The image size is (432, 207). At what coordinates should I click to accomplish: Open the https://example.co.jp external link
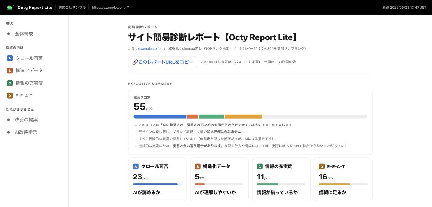tap(110, 8)
